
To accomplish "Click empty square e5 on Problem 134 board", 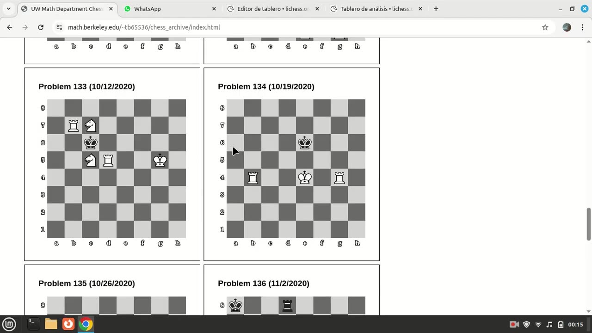I will click(305, 160).
